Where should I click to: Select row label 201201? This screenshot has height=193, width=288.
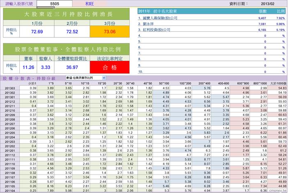coord(10,150)
